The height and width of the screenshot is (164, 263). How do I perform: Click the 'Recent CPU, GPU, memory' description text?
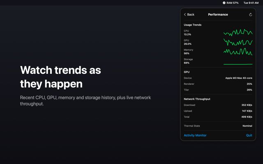pyautogui.click(x=85, y=100)
